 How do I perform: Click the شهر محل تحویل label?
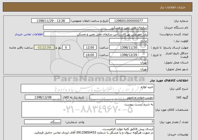(177, 69)
